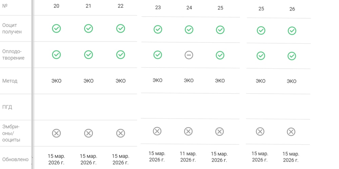This screenshot has width=339, height=169.
Task: Click embryo cross icon in column 24
Action: (x=188, y=131)
